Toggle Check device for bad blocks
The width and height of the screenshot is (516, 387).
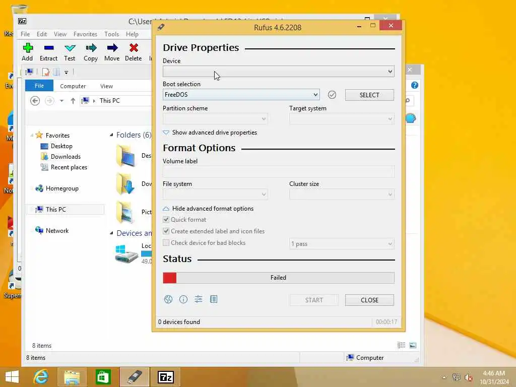tap(166, 242)
